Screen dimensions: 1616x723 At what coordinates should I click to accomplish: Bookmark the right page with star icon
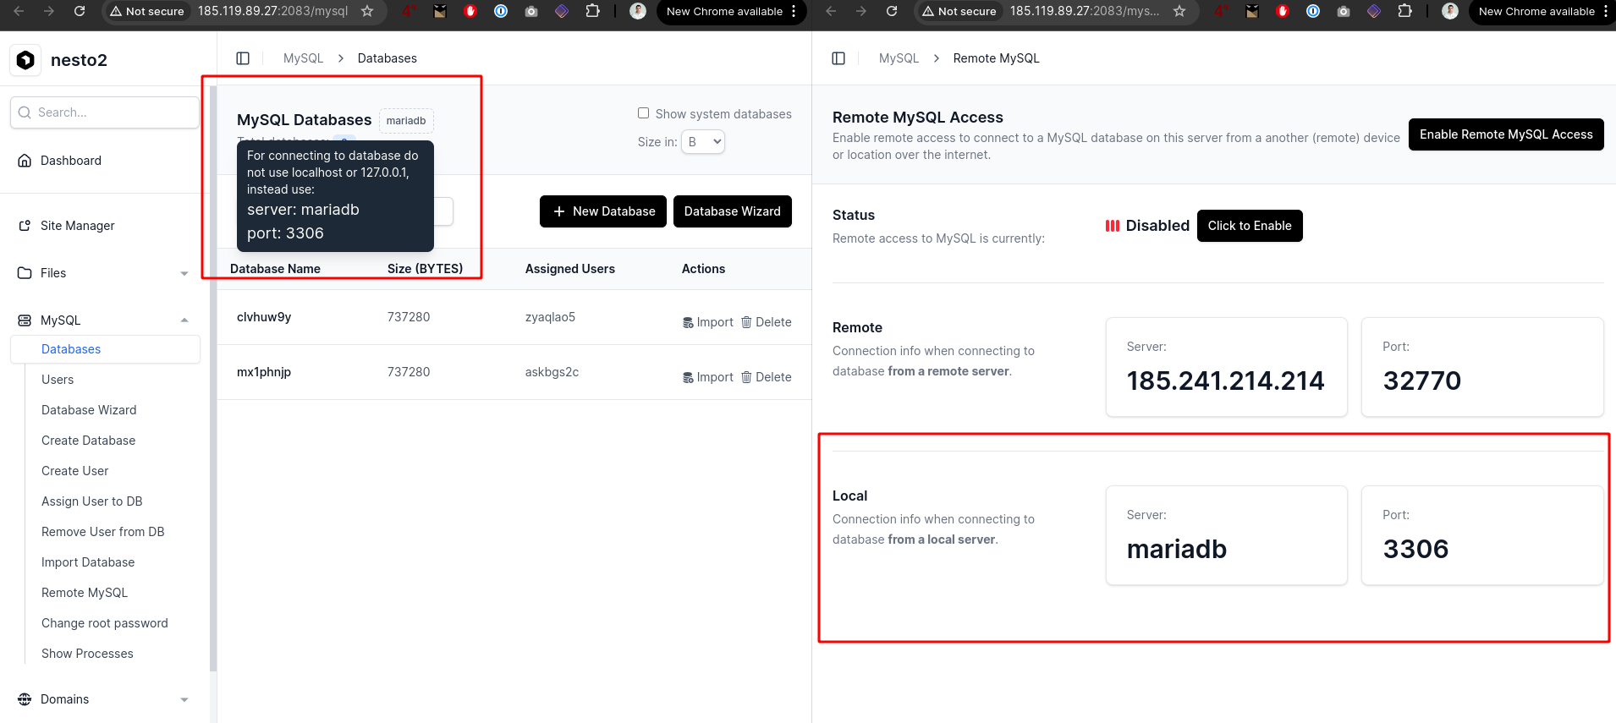click(1179, 11)
